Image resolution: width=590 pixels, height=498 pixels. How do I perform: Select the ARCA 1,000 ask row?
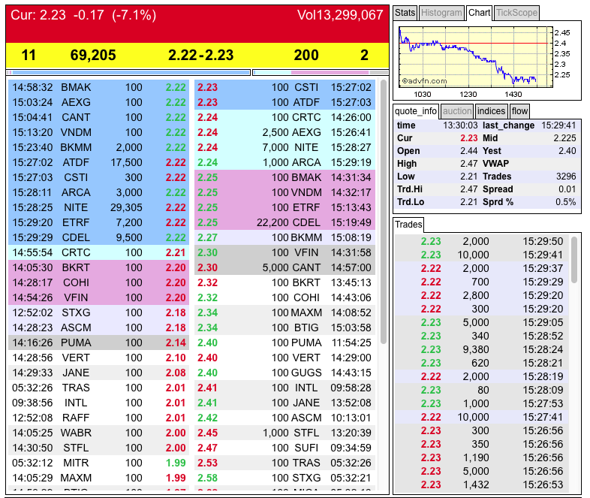point(284,162)
